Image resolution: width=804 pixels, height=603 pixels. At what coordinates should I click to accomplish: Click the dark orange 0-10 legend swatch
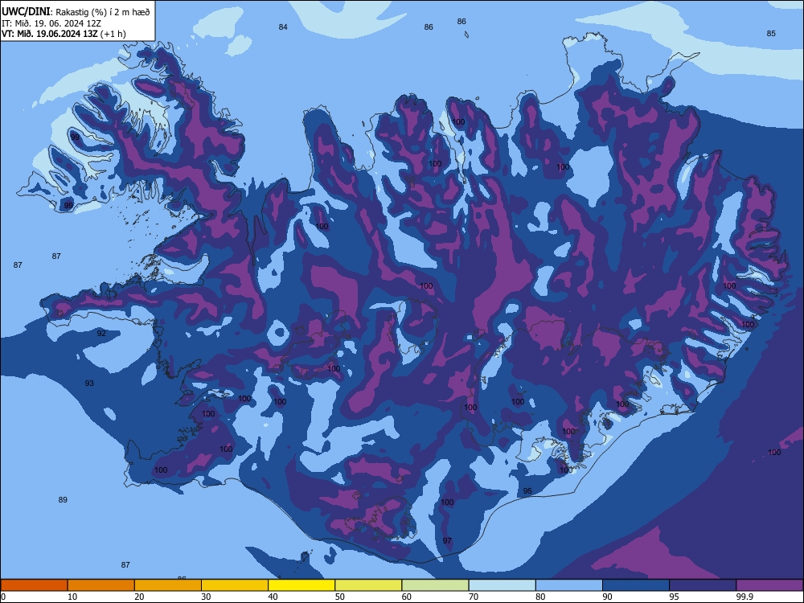pyautogui.click(x=34, y=585)
